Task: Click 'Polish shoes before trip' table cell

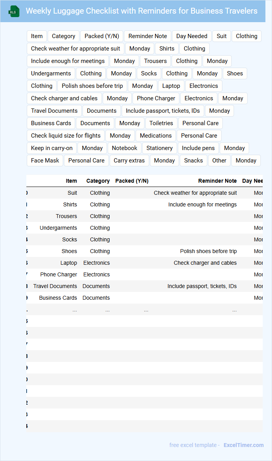Action: pyautogui.click(x=208, y=251)
